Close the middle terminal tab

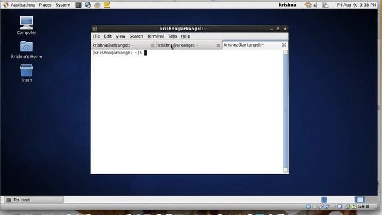click(x=218, y=45)
